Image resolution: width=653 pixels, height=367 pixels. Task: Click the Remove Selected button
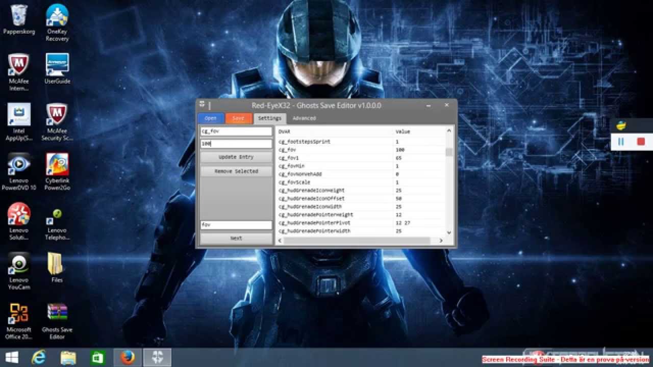236,171
